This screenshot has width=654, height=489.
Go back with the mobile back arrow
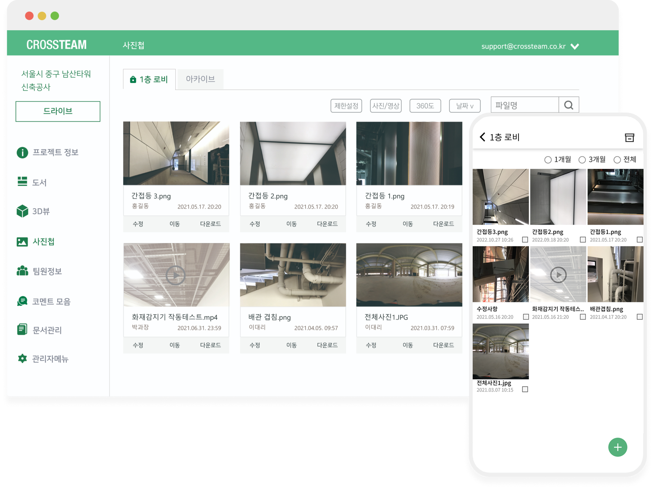click(482, 137)
